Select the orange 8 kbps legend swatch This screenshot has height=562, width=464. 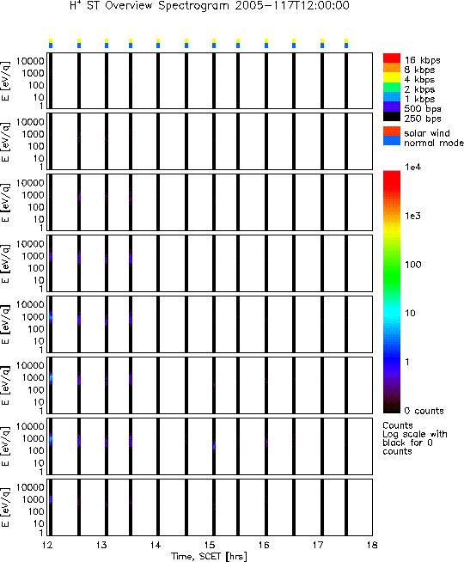[392, 68]
